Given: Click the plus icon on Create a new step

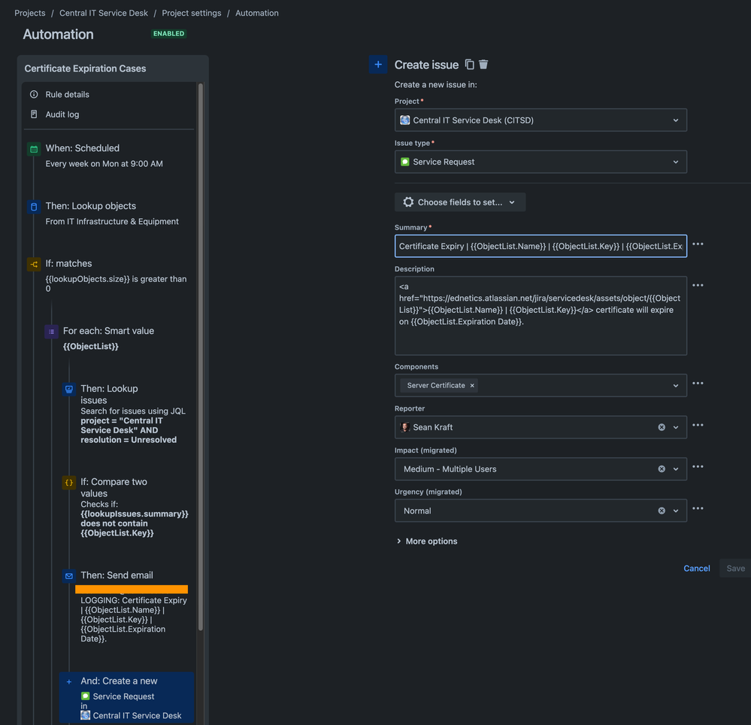Looking at the screenshot, I should point(69,681).
